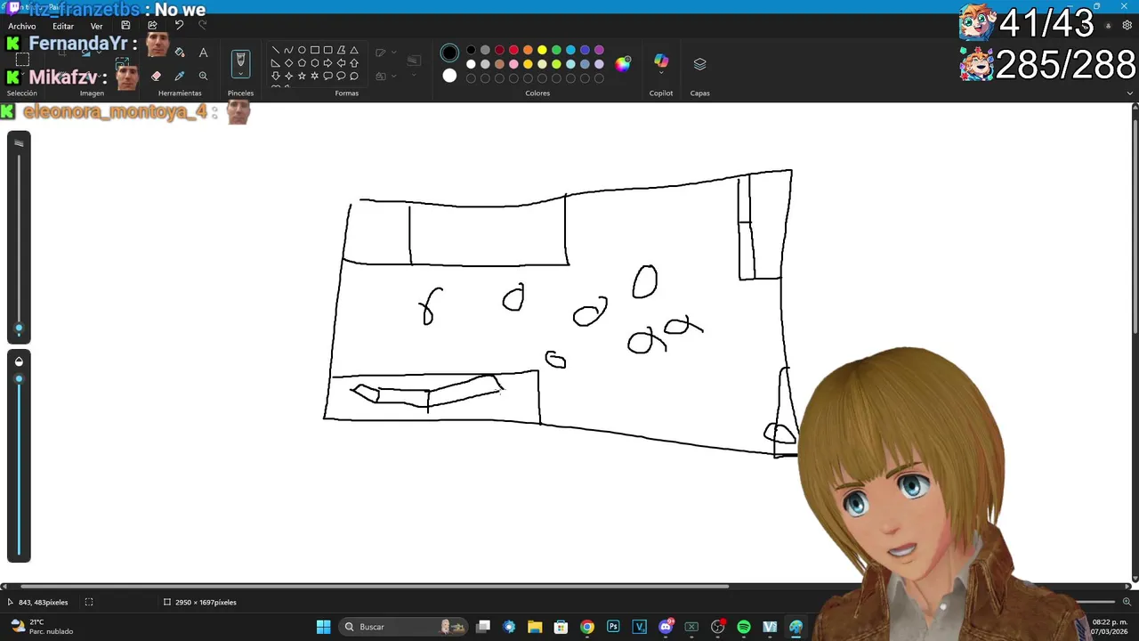
Task: Open OBS Studio from the taskbar
Action: click(x=718, y=627)
